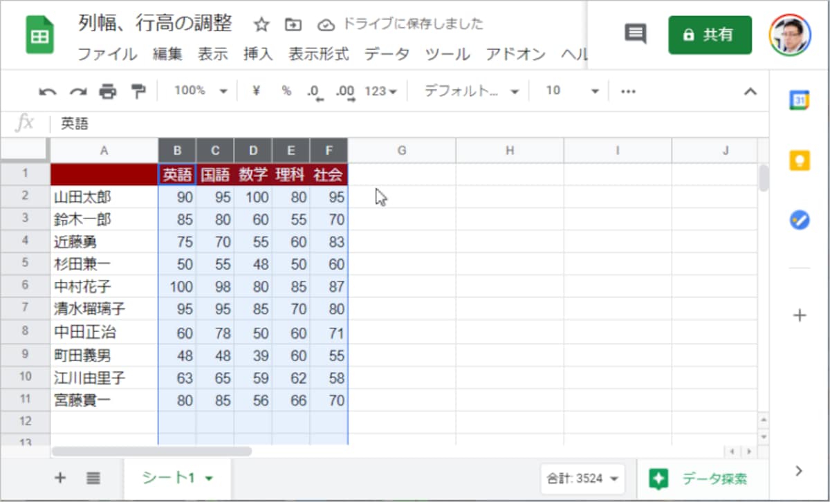Apply percent format
The width and height of the screenshot is (830, 502).
pyautogui.click(x=286, y=91)
